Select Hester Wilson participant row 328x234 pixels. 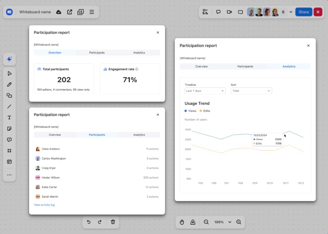point(97,177)
